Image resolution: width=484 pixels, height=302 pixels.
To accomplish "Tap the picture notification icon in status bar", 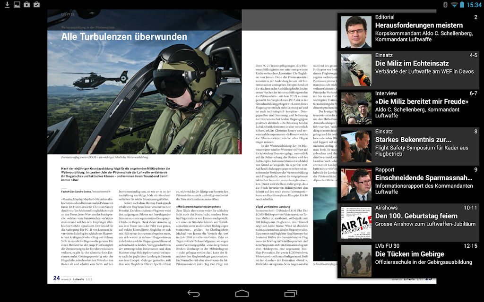I will pos(17,5).
